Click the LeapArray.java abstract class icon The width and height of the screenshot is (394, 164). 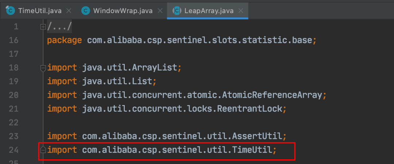tap(177, 11)
